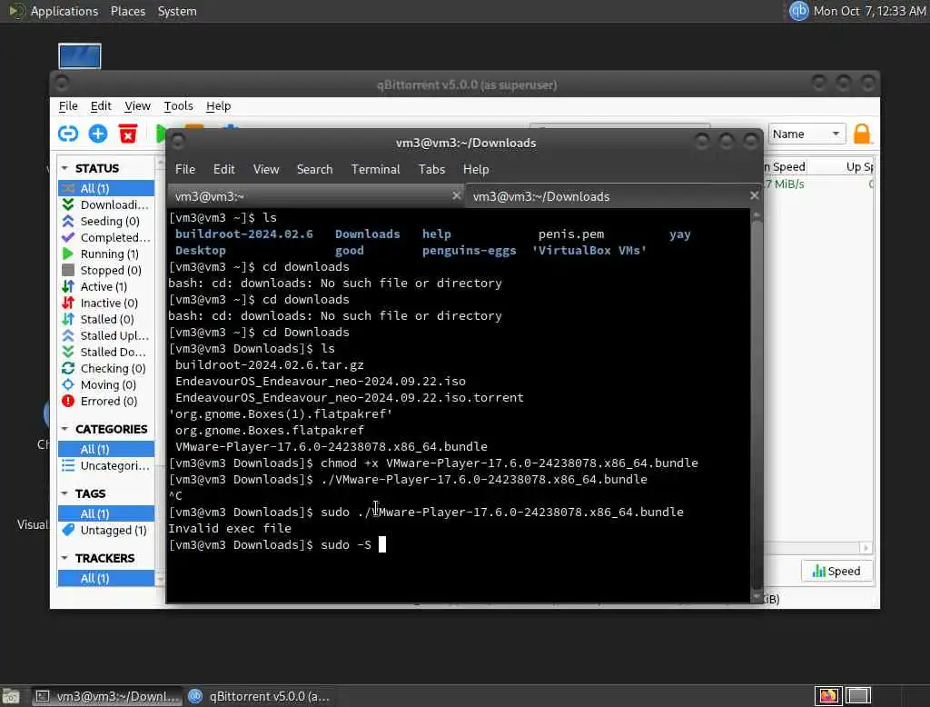
Task: Select All (1) under TRACKERS
Action: click(106, 578)
